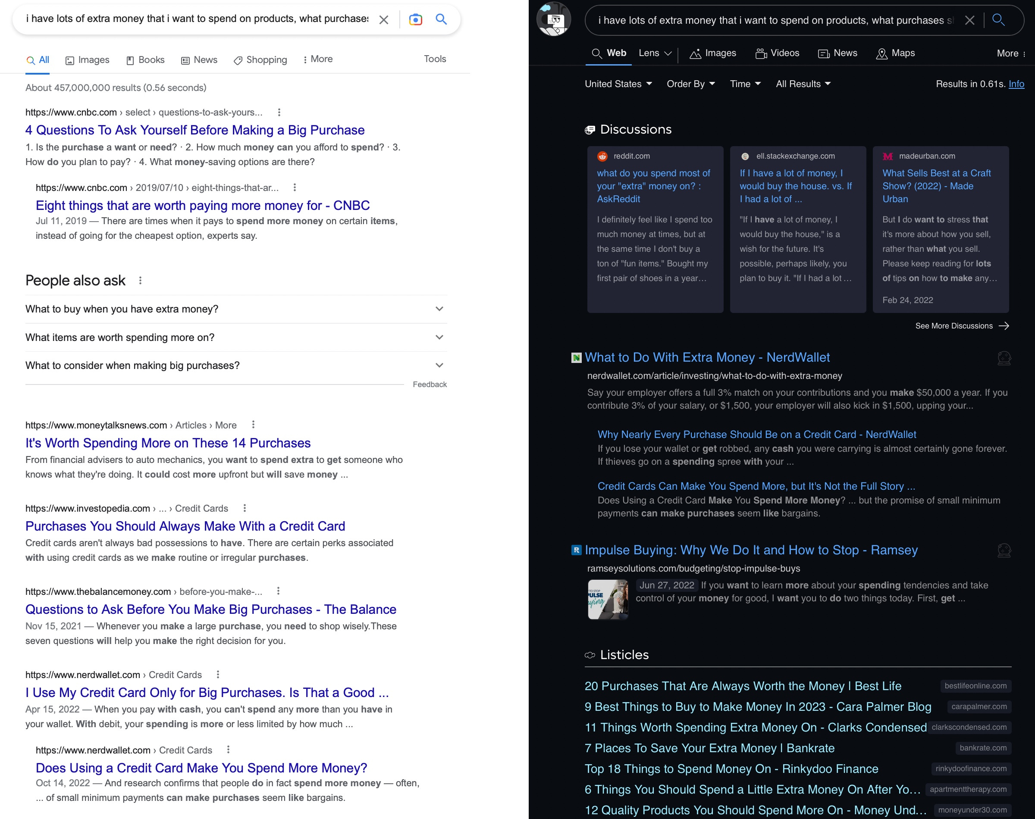Switch to Google News tab

pyautogui.click(x=199, y=60)
